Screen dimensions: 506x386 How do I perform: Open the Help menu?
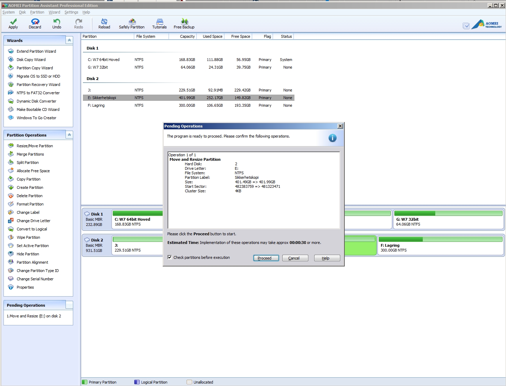tap(86, 12)
